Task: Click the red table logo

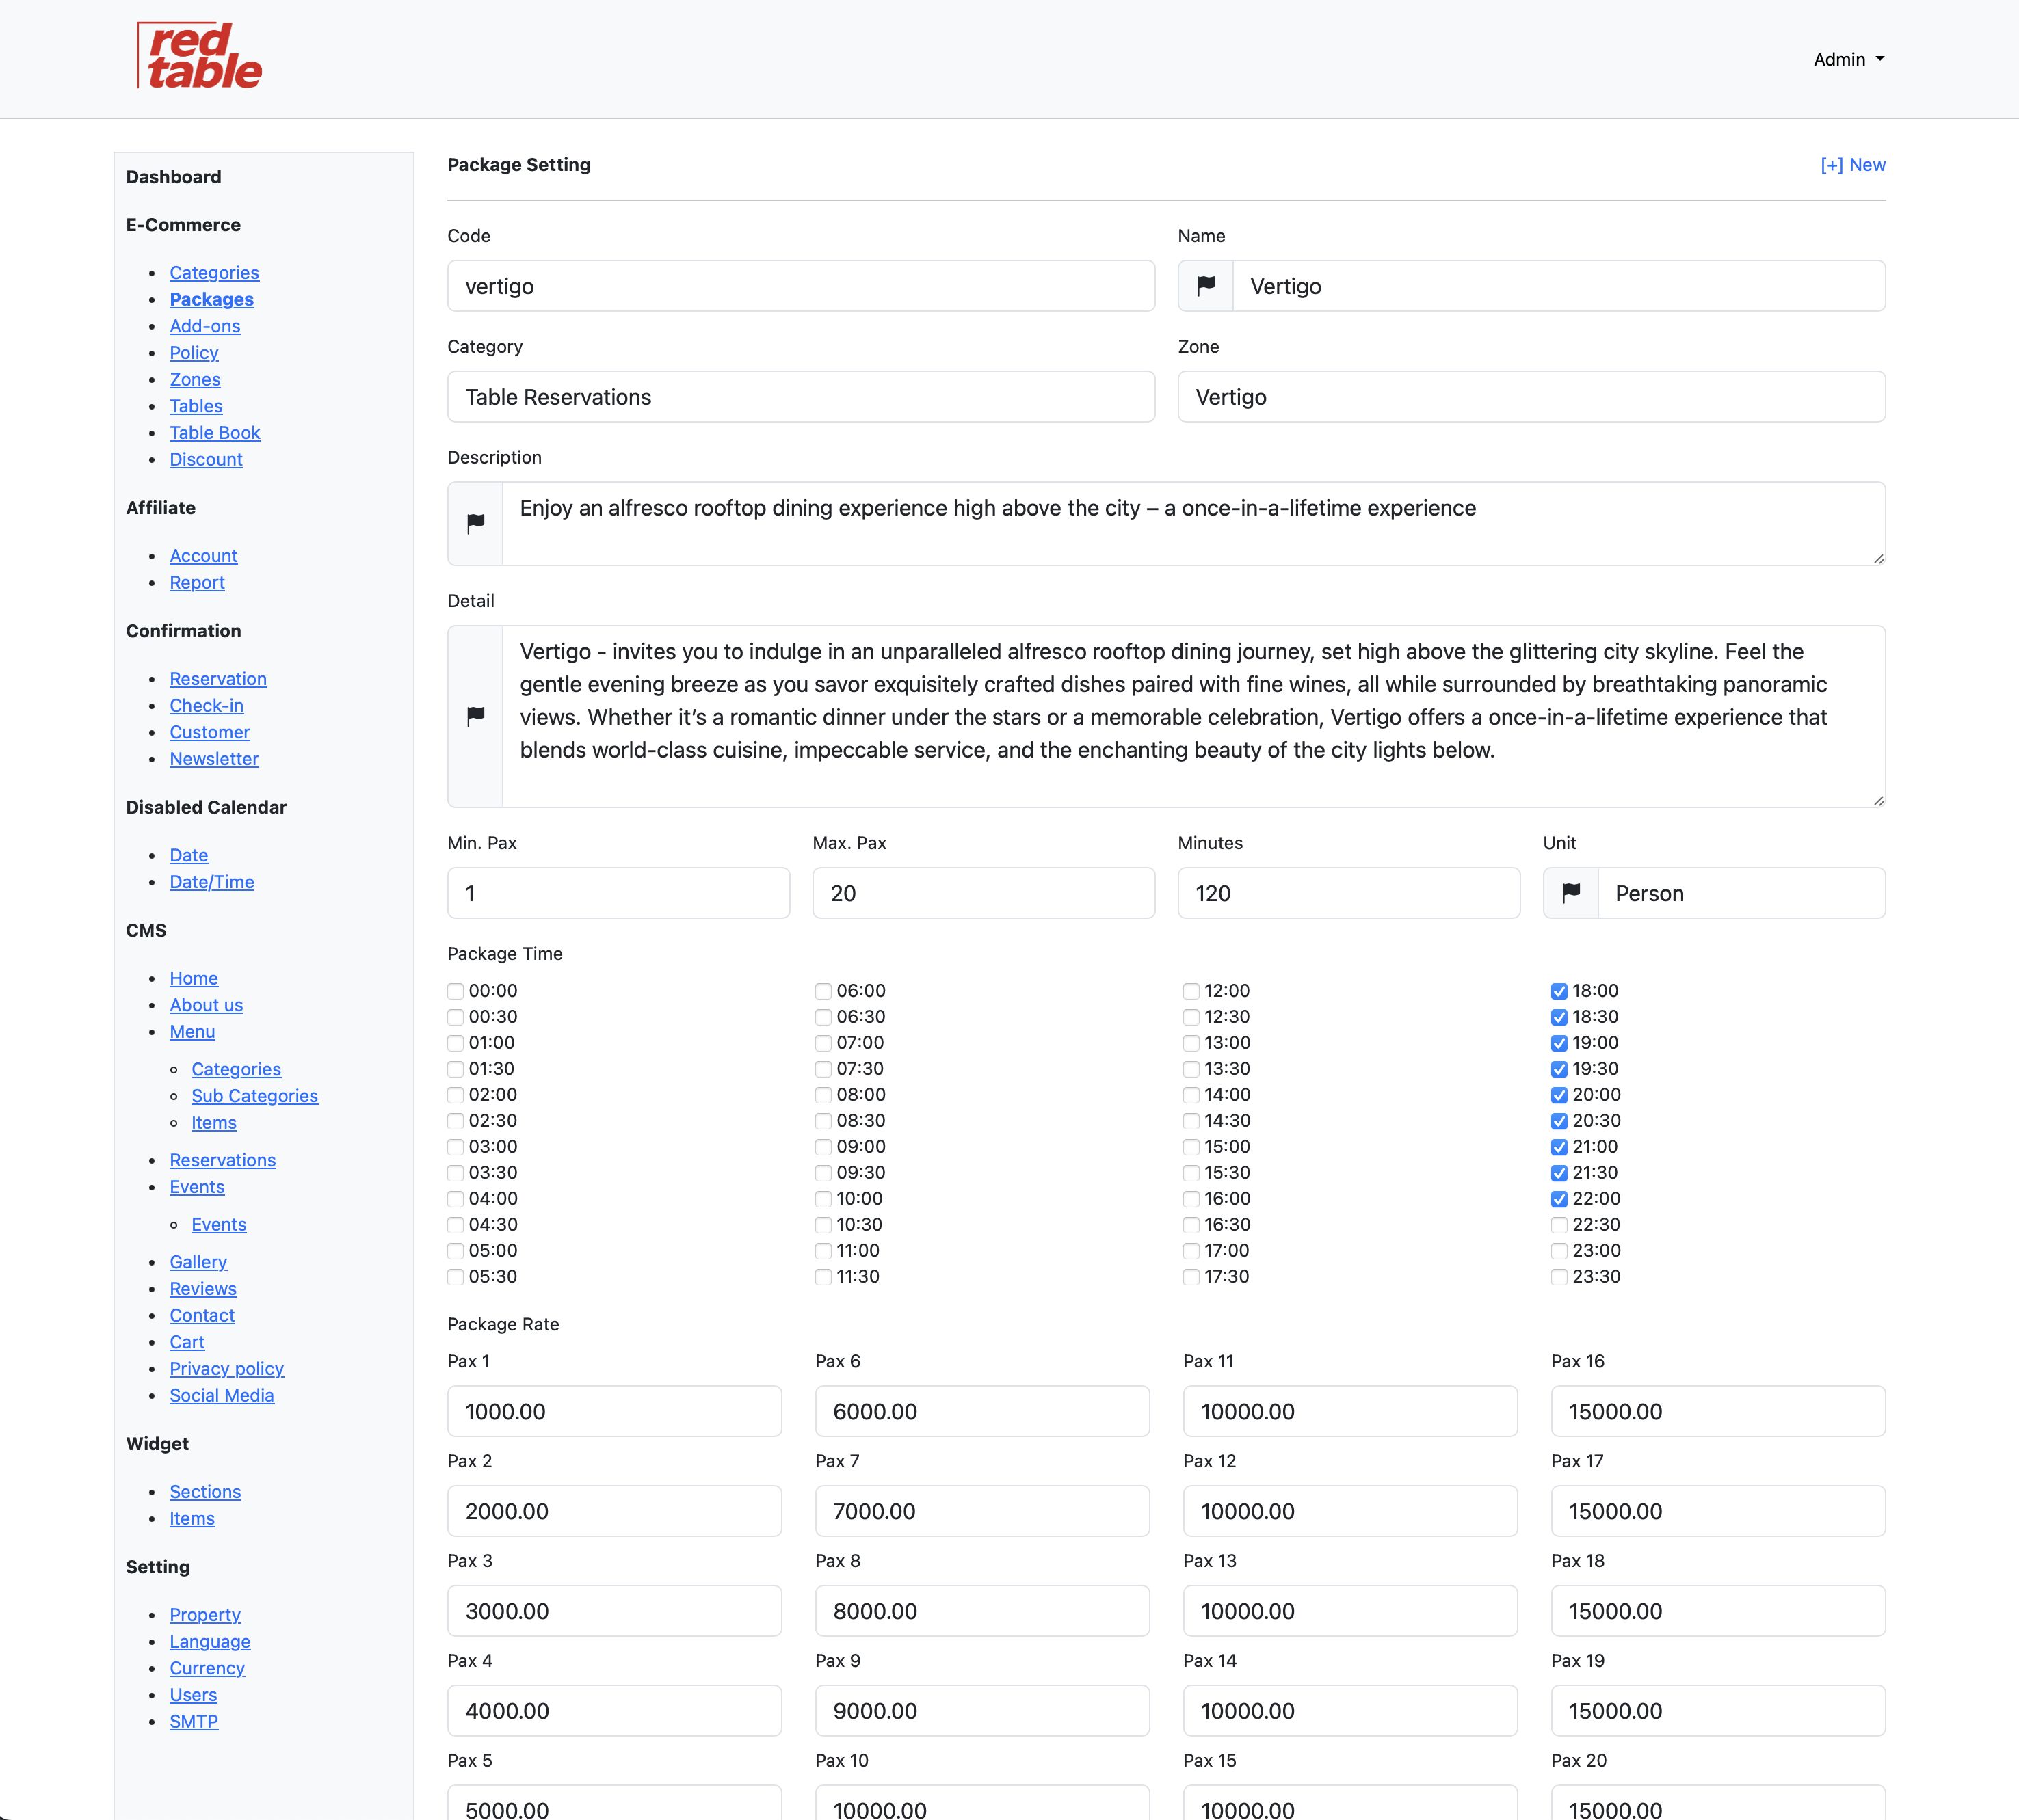Action: (200, 57)
